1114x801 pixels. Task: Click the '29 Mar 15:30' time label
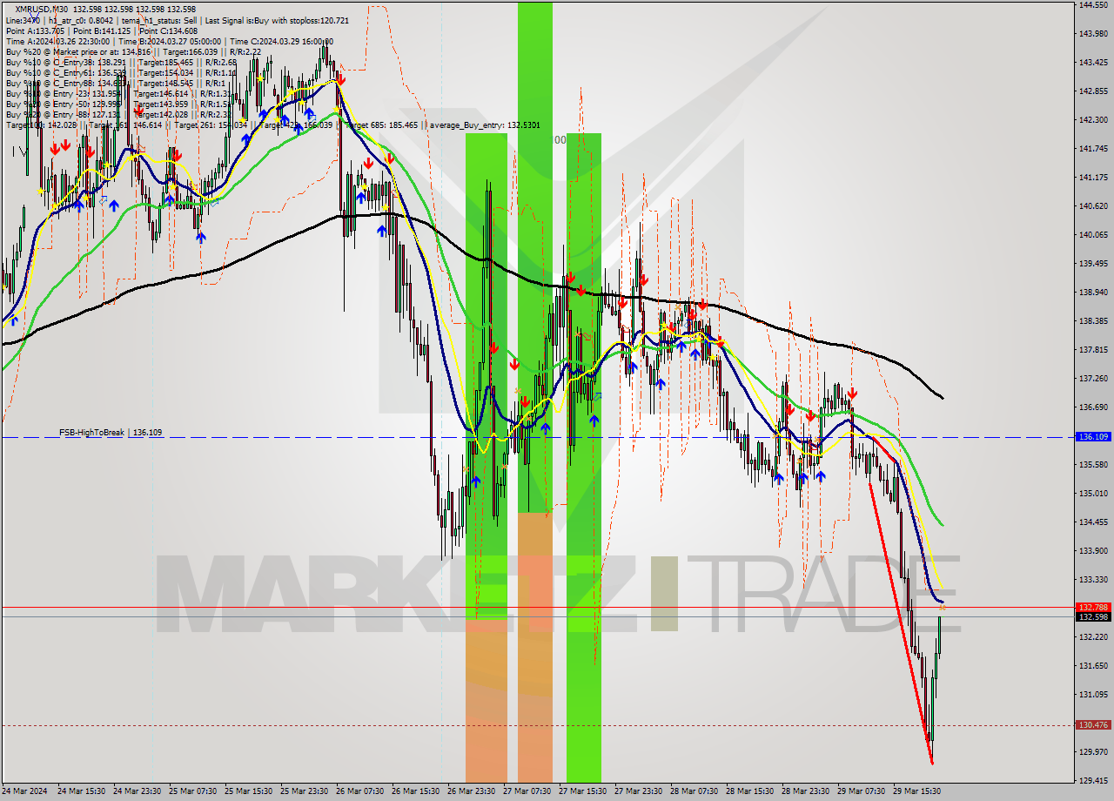pyautogui.click(x=916, y=791)
